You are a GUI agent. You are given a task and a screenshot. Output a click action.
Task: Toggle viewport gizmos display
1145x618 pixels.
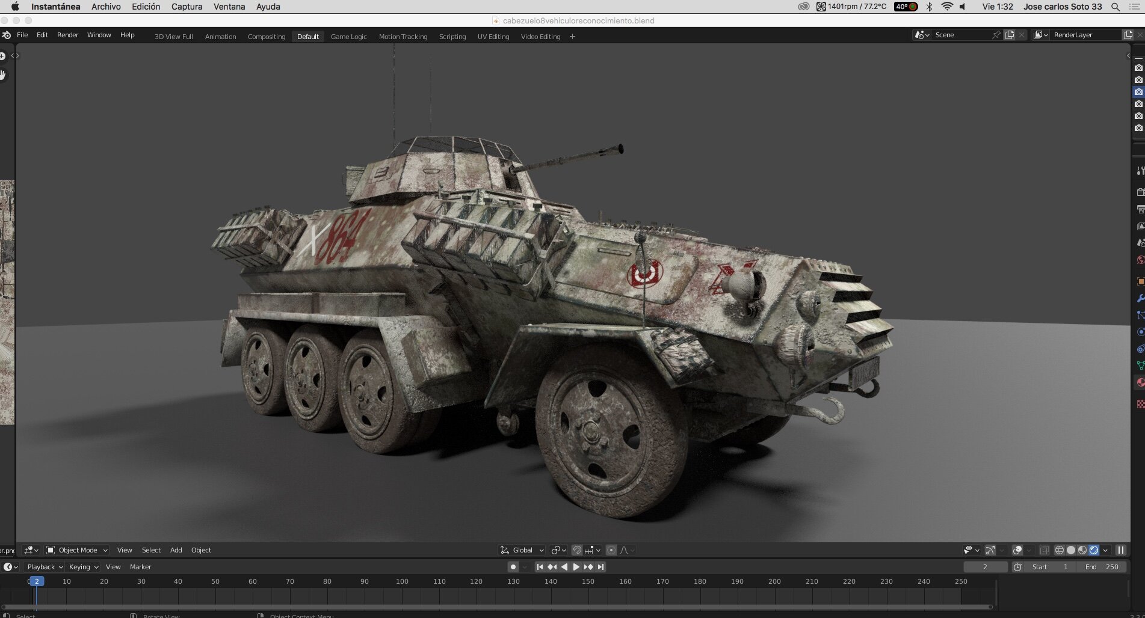pyautogui.click(x=990, y=550)
